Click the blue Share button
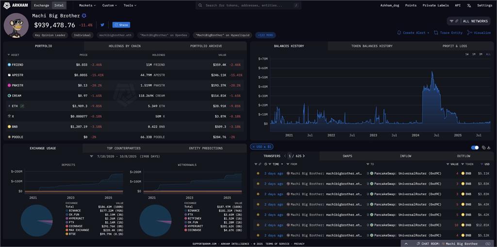 [x=121, y=25]
